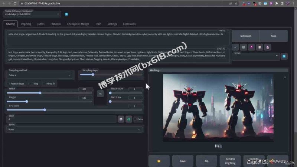The image size is (297, 167).
Task: Open the Sampling method dropdown showing Euler a
Action: coord(40,75)
